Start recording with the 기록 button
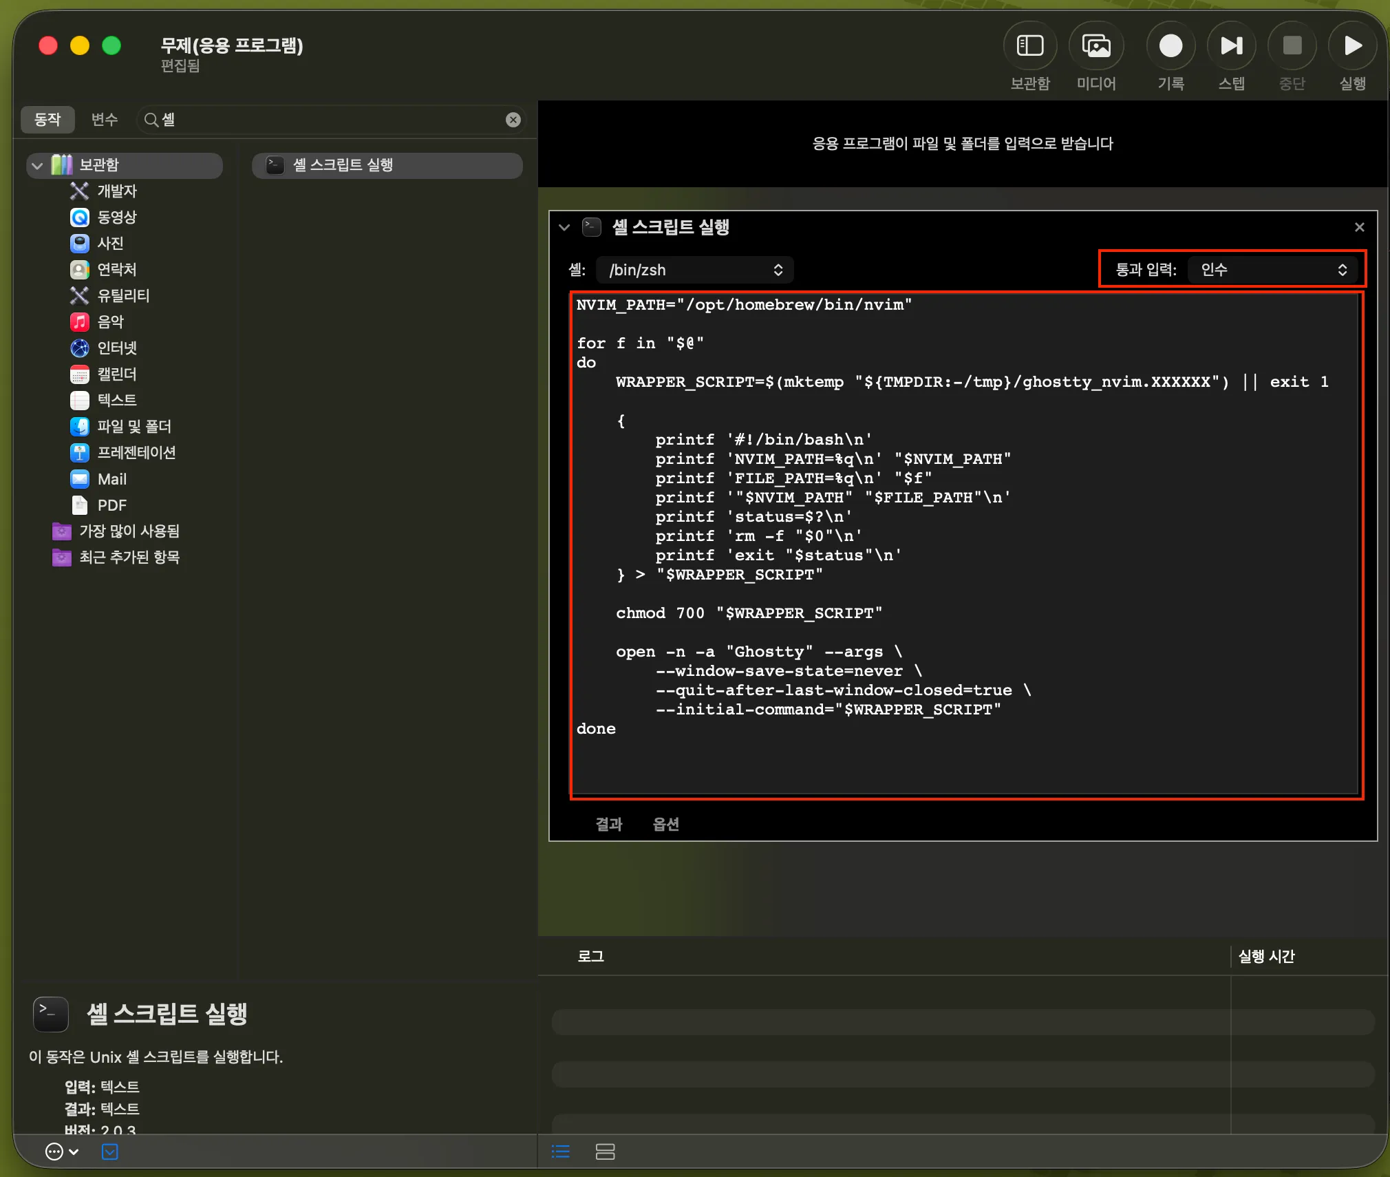This screenshot has width=1390, height=1177. click(x=1170, y=46)
